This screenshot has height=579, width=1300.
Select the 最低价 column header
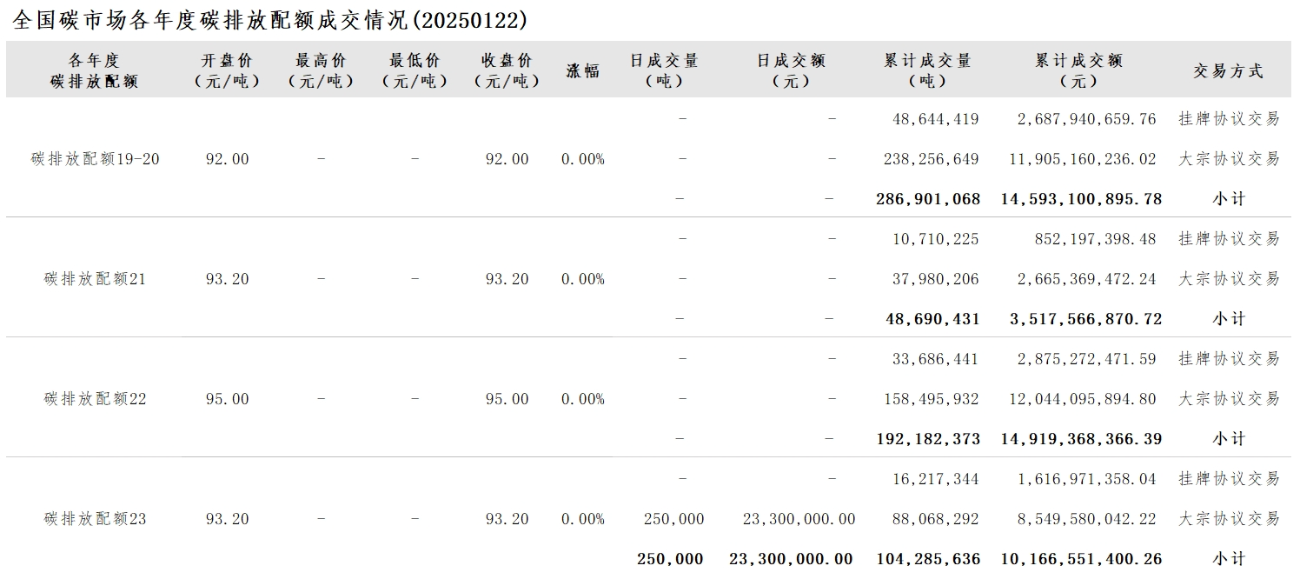(x=415, y=70)
